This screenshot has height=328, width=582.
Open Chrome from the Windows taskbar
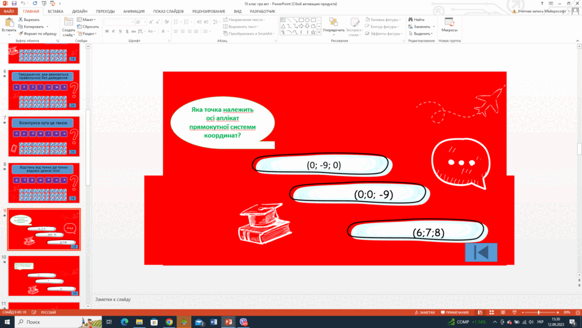[169, 322]
